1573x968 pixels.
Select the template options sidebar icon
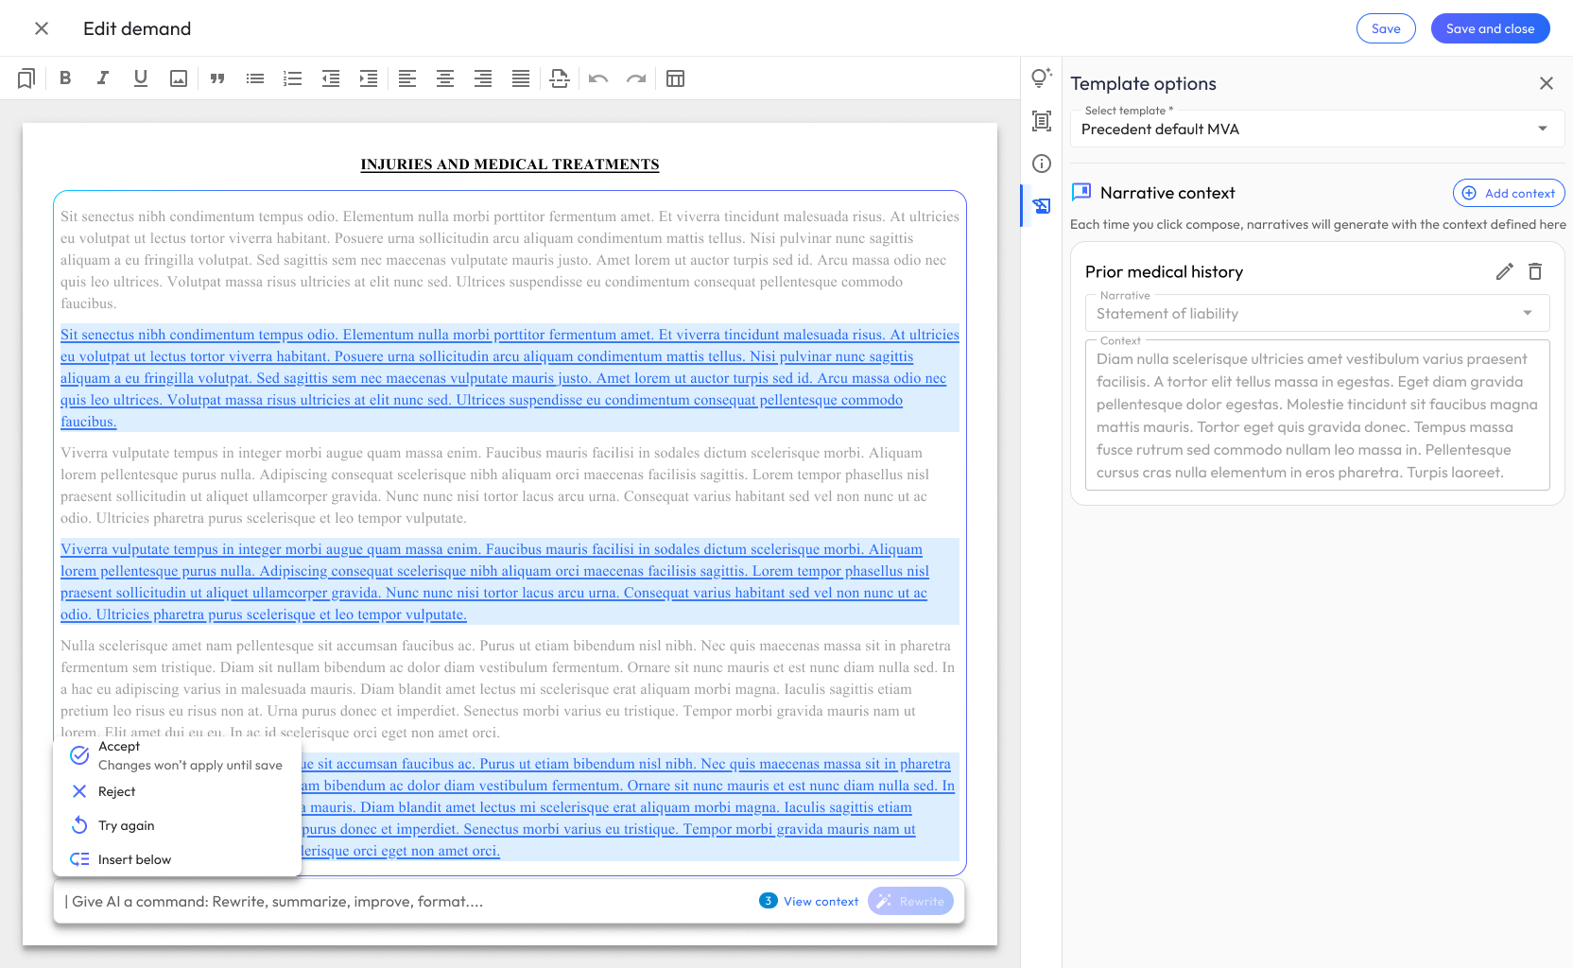pyautogui.click(x=1042, y=205)
